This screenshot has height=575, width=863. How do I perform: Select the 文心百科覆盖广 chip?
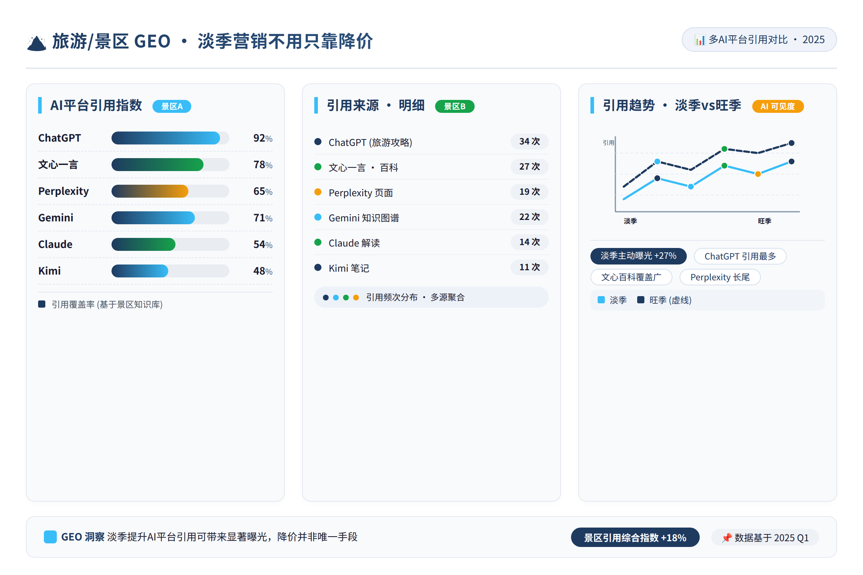point(631,277)
